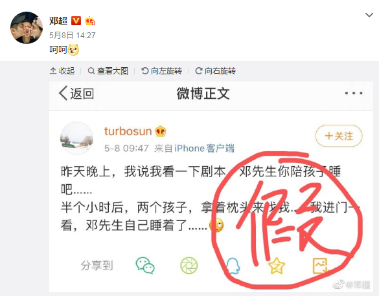
Task: Click the crown membership badge beside 邓超
Action: tap(90, 21)
